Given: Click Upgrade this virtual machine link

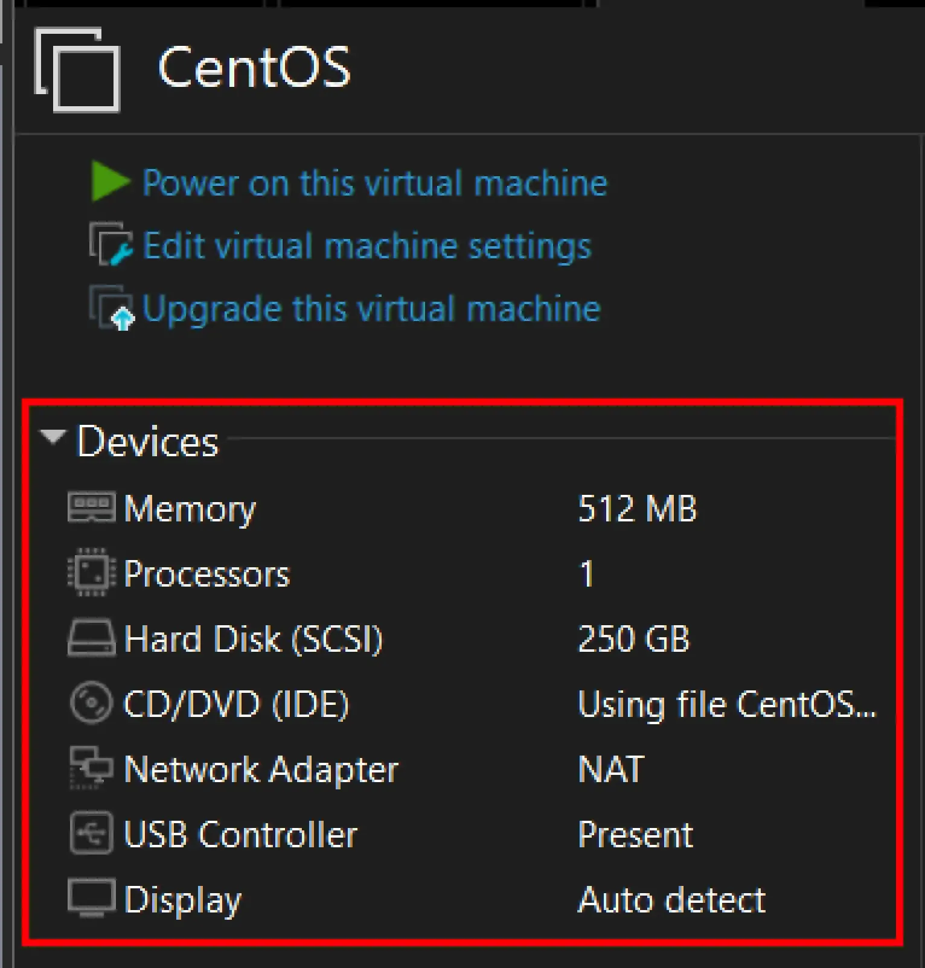Looking at the screenshot, I should click(371, 308).
